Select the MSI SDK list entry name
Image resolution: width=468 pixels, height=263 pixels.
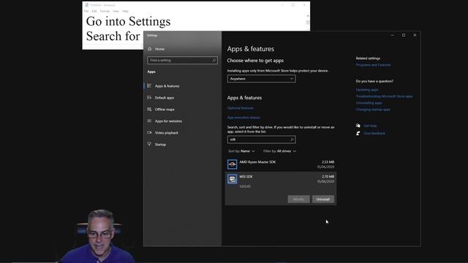pos(246,177)
